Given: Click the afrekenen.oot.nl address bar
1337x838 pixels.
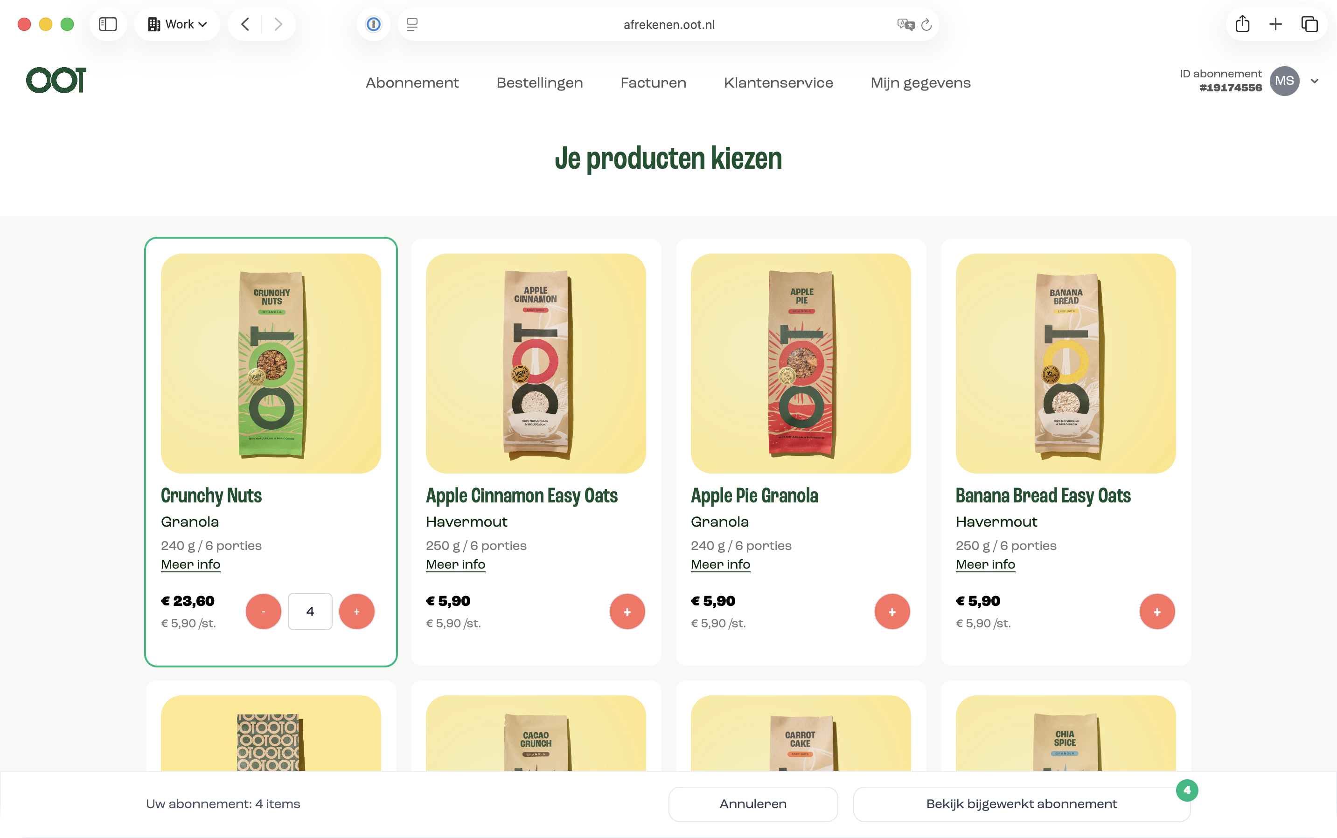Looking at the screenshot, I should pyautogui.click(x=668, y=24).
